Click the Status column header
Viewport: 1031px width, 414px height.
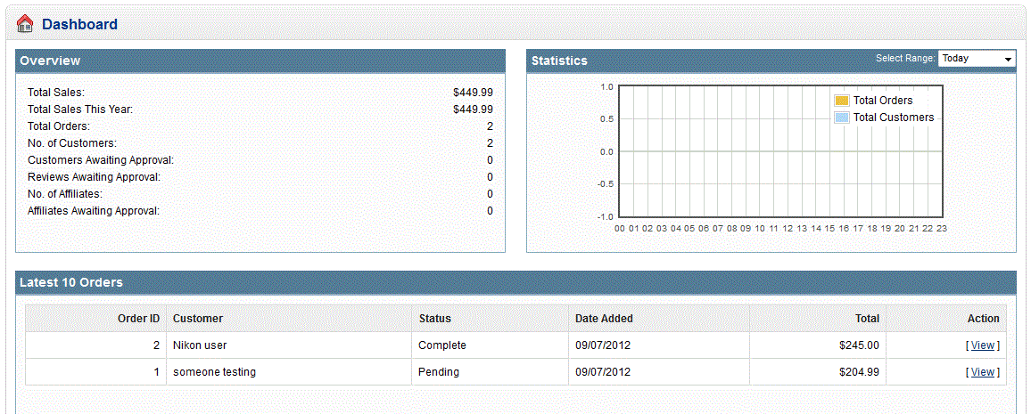click(x=434, y=319)
